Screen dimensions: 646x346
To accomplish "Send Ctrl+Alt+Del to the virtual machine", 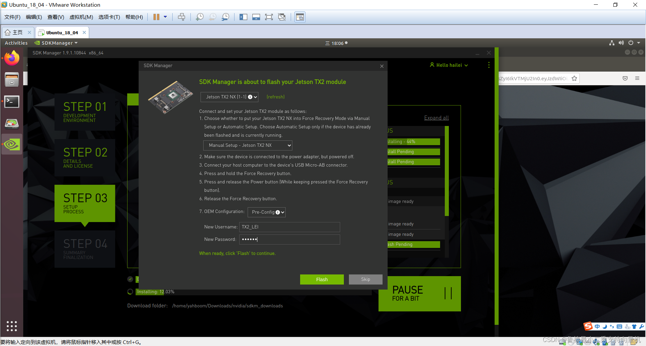I will [181, 17].
